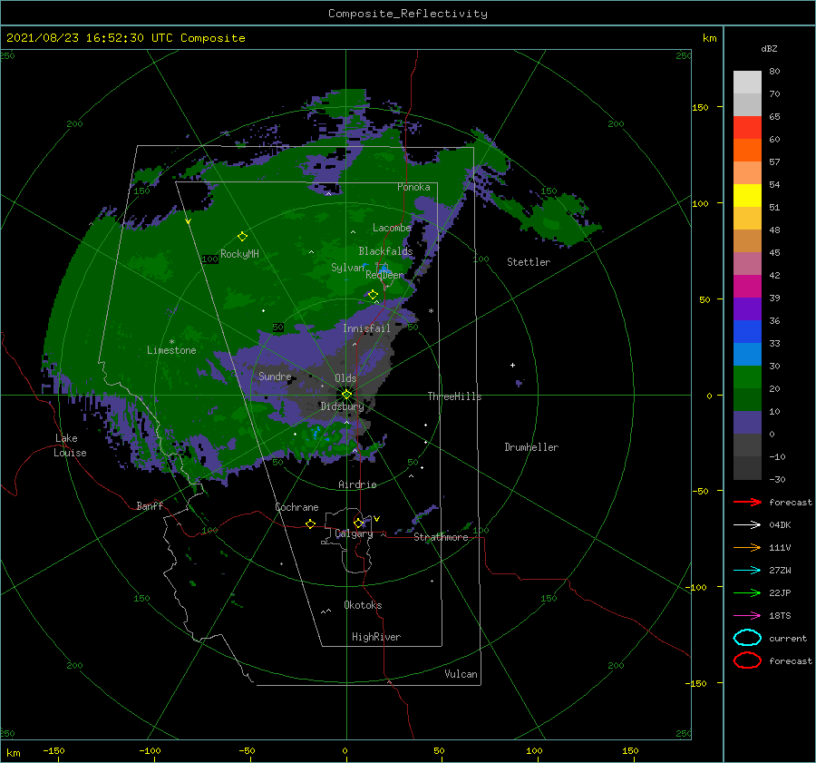Screen dimensions: 816x763
Task: Click the yellow V marker near Calgary
Action: click(x=376, y=519)
